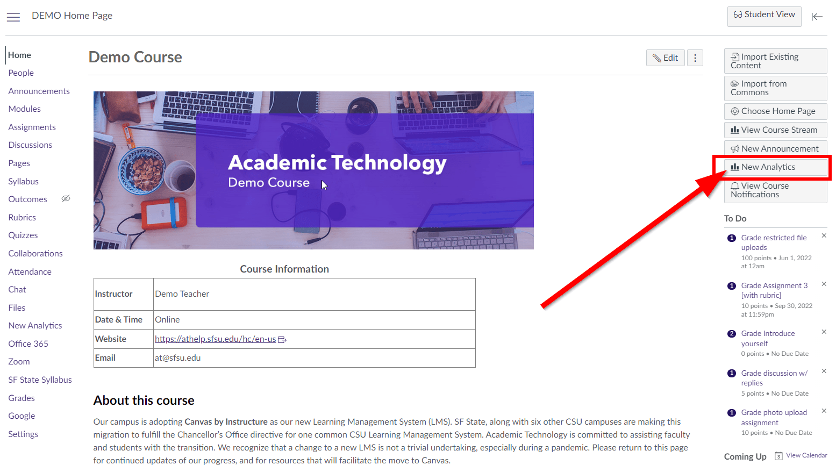Open the Assignments navigation item
836x465 pixels.
click(x=32, y=127)
